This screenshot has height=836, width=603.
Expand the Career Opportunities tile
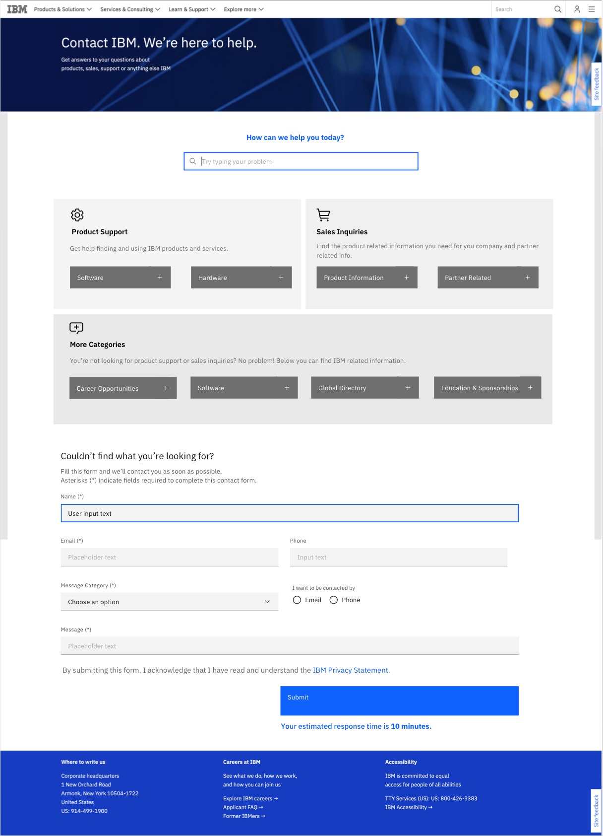[123, 388]
